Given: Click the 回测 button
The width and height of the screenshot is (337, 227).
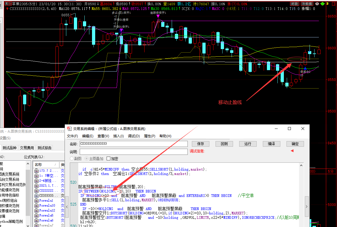Looking at the screenshot, I should click(224, 144).
